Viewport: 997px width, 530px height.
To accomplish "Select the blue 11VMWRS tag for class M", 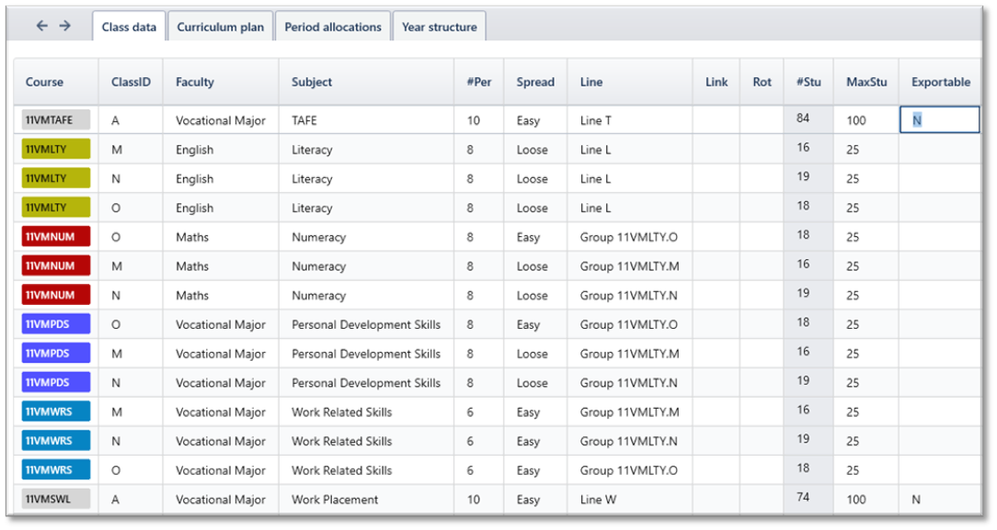I will [x=56, y=412].
